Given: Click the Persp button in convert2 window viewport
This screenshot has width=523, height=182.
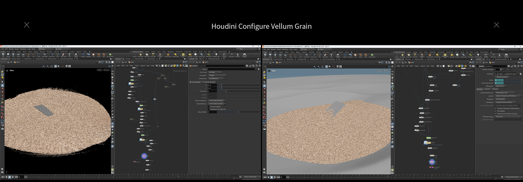Looking at the screenshot, I should coord(100,70).
